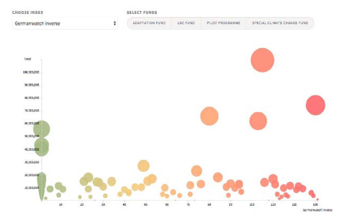353x224 pixels.
Task: Click the dropdown arrows beside Germanwatch inverse
Action: 115,23
